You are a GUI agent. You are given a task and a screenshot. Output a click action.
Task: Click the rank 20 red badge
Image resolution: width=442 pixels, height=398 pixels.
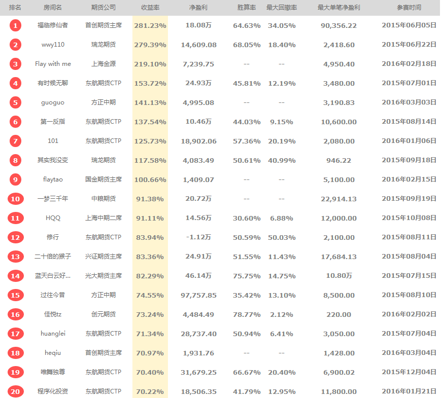pyautogui.click(x=15, y=391)
